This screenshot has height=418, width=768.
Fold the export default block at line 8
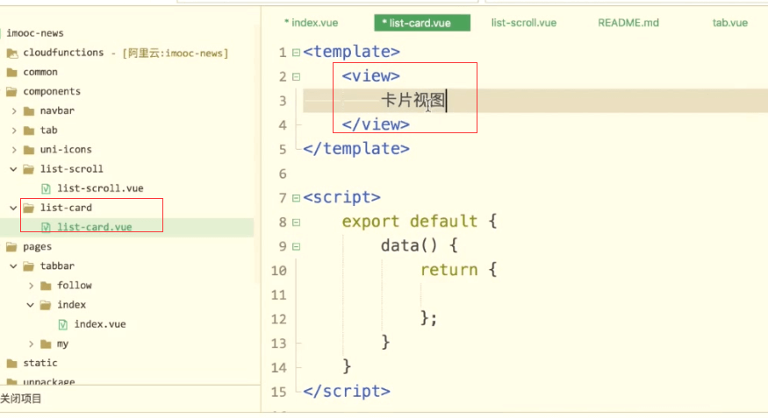[297, 223]
